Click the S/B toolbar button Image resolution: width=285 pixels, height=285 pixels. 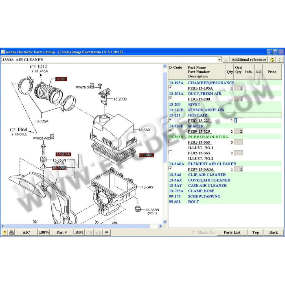pyautogui.click(x=98, y=232)
